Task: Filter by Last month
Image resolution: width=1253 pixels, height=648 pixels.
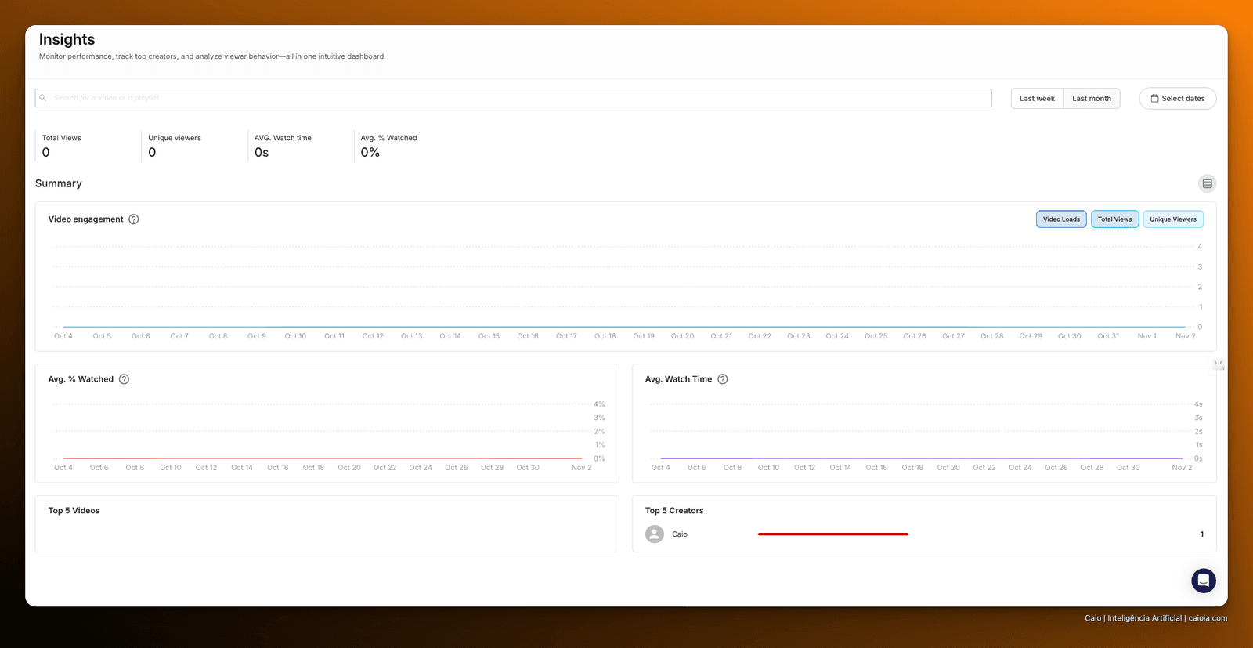Action: (x=1092, y=99)
